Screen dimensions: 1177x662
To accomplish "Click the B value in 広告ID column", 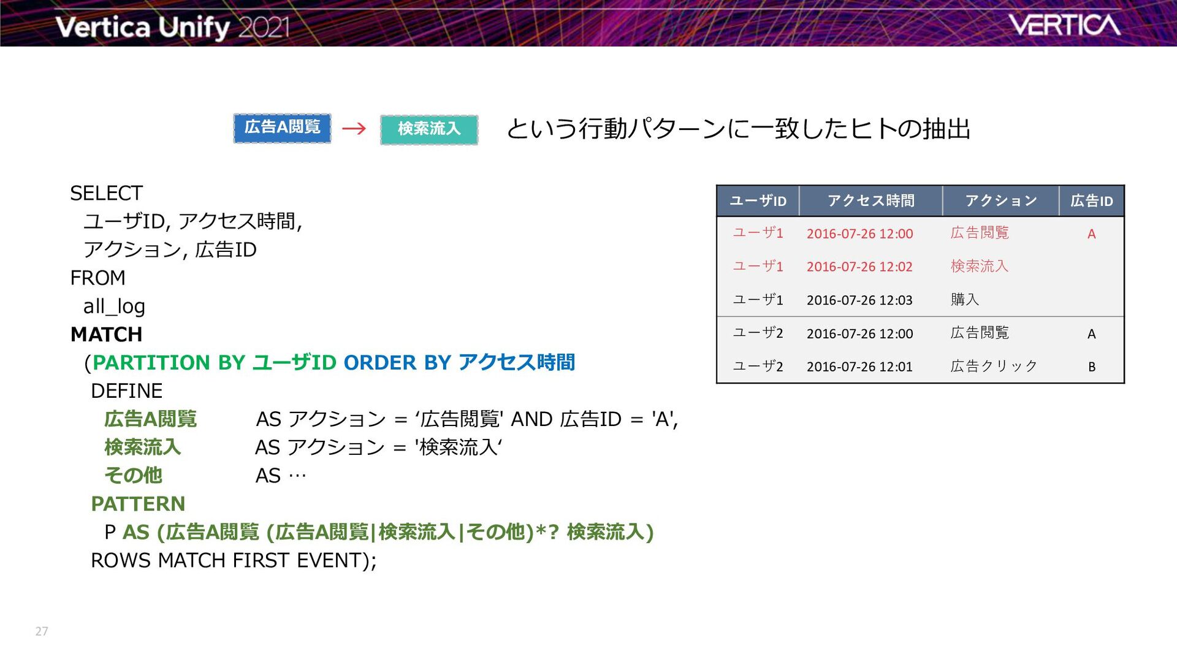I will tap(1091, 367).
